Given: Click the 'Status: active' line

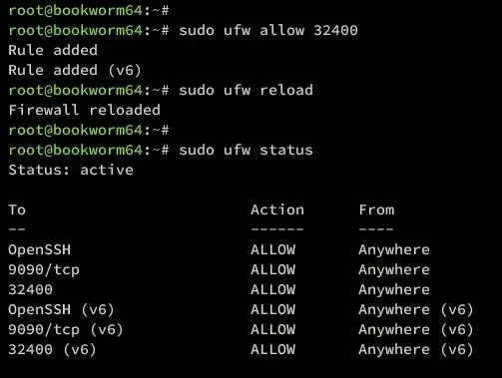Looking at the screenshot, I should [x=71, y=170].
